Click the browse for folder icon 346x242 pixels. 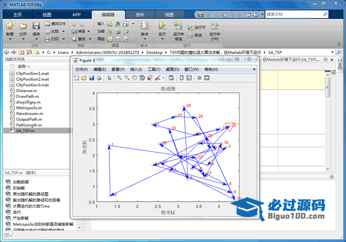click(29, 52)
